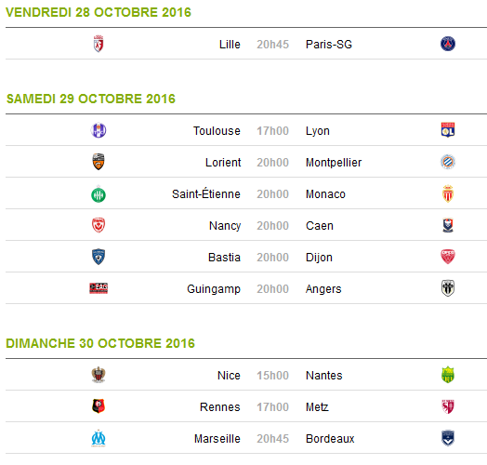Screen dimensions: 487x465
Task: Click the Lille club crest
Action: 99,44
